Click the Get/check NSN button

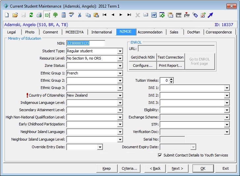pos(143,57)
